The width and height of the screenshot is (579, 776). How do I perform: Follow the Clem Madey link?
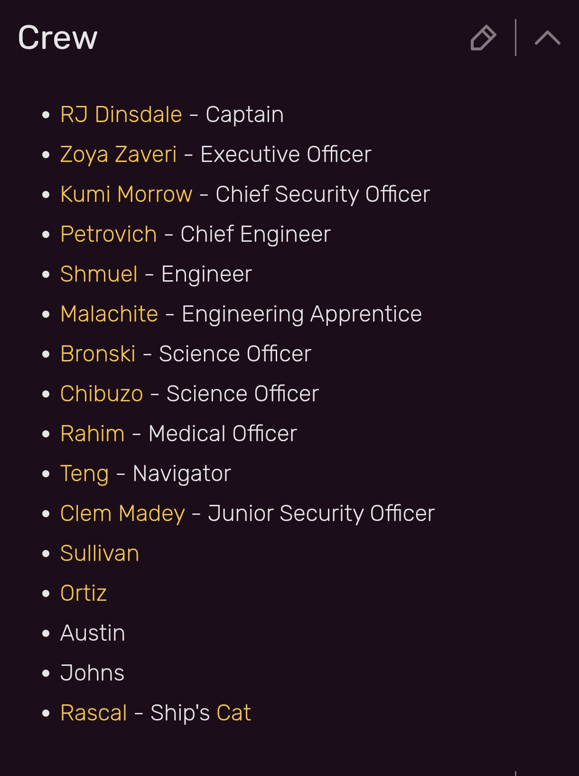click(x=123, y=514)
